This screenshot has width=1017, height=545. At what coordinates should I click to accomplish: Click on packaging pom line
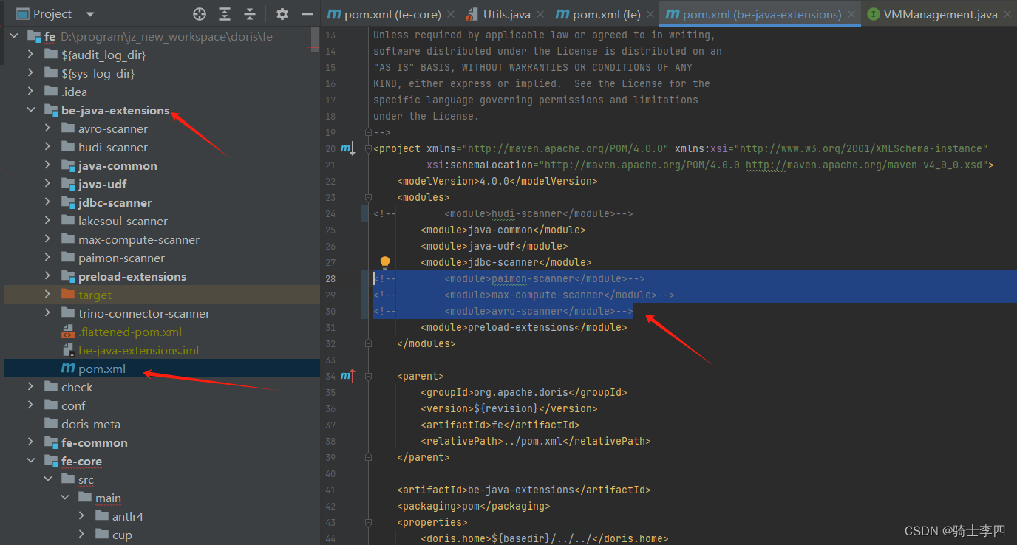coord(473,506)
